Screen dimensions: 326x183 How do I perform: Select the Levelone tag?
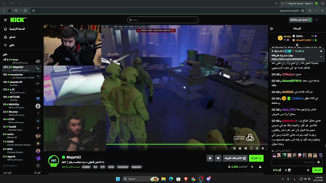click(x=123, y=167)
